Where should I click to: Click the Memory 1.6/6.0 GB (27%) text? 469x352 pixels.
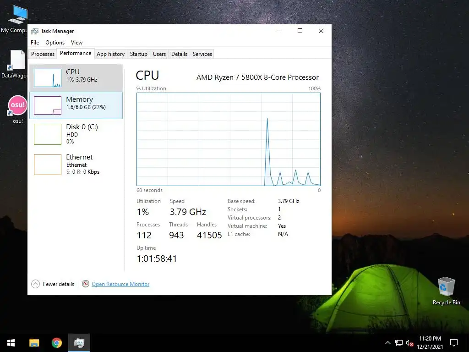(86, 107)
